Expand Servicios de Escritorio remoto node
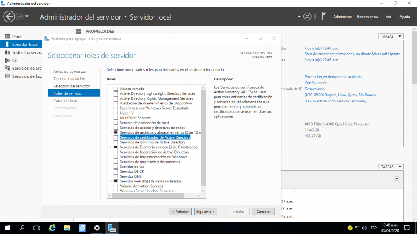This screenshot has width=417, height=234. (110, 147)
